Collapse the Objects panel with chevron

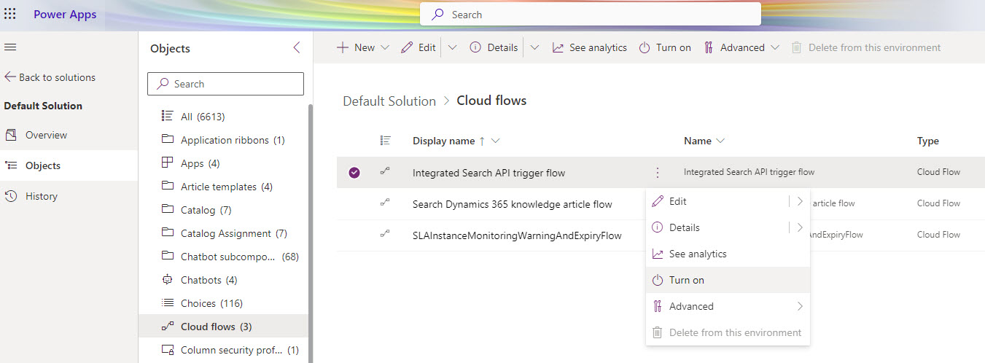(296, 48)
